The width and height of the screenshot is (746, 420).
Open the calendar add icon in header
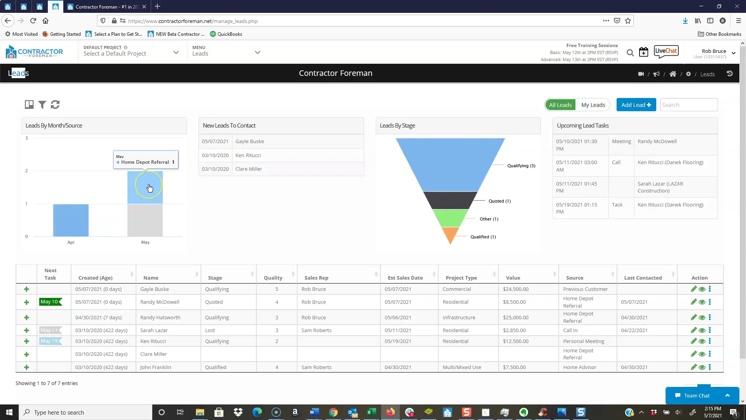tap(644, 52)
